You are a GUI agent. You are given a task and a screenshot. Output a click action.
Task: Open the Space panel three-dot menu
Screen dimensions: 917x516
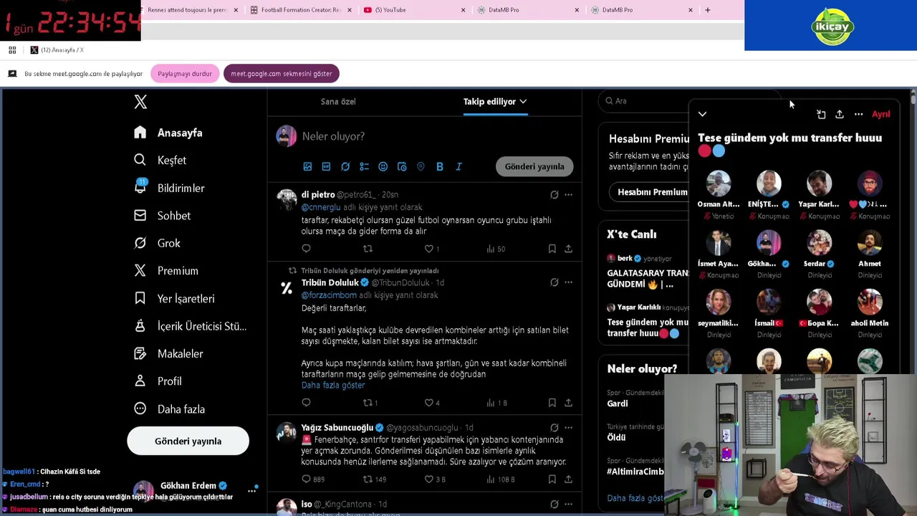pos(858,114)
